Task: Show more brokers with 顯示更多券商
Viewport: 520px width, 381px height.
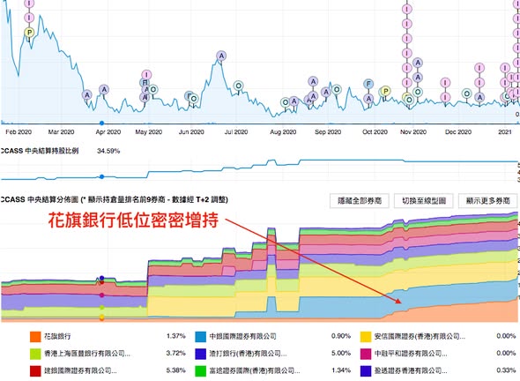Action: coord(488,201)
